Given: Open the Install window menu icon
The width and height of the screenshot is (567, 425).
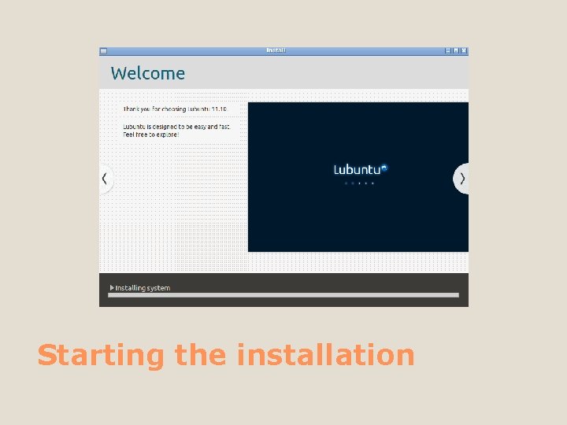Looking at the screenshot, I should click(103, 51).
